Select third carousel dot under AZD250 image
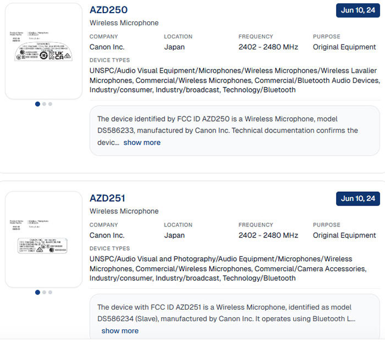Image resolution: width=385 pixels, height=342 pixels. 50,104
